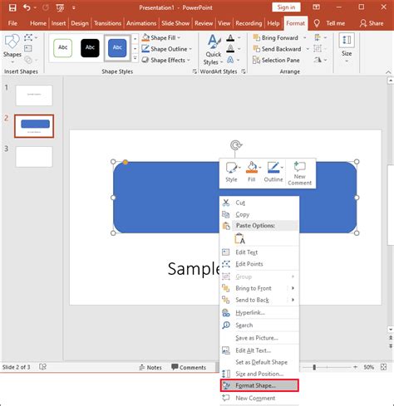
Task: Open the Shapes gallery
Action: 12,47
